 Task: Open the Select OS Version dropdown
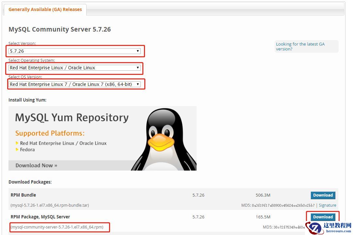coord(74,84)
